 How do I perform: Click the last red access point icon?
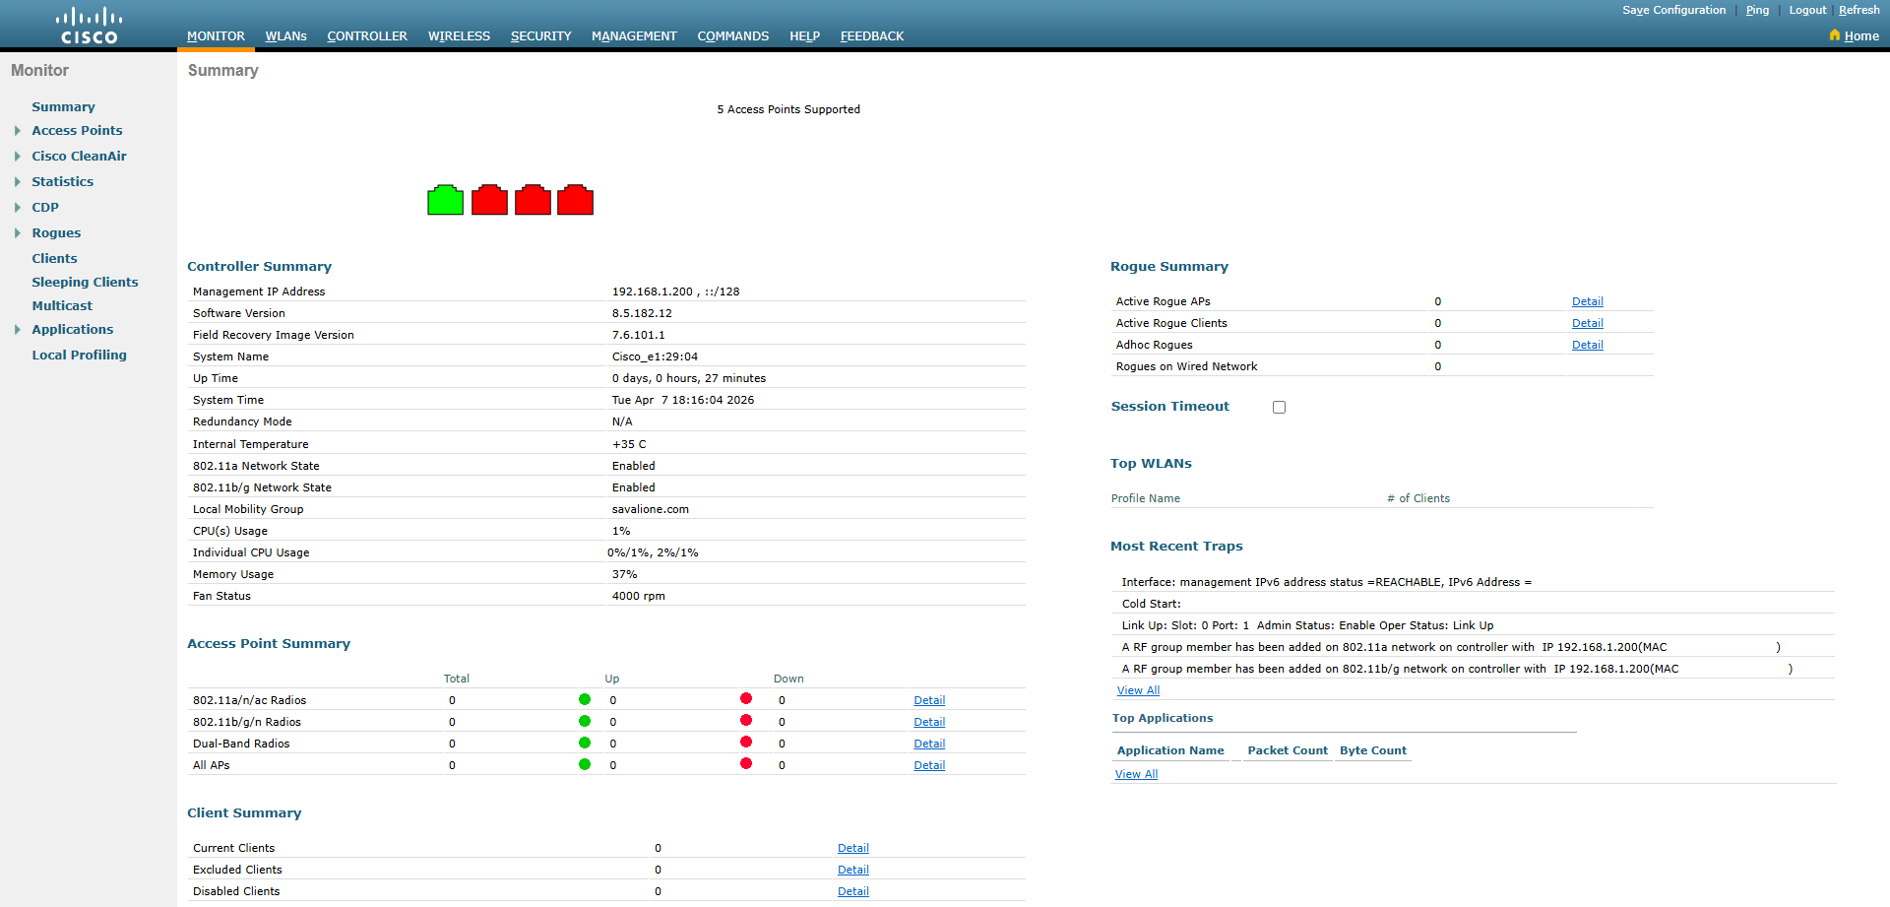coord(575,200)
